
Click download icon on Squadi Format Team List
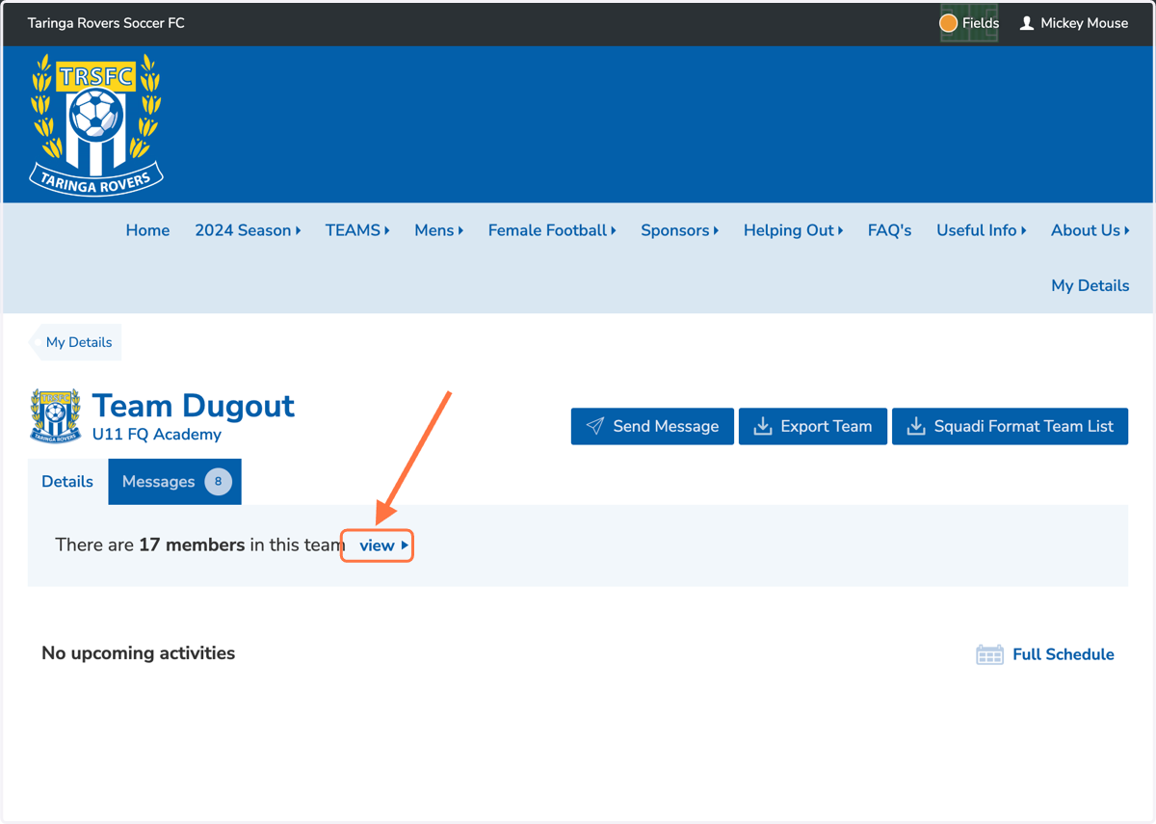[x=916, y=426]
